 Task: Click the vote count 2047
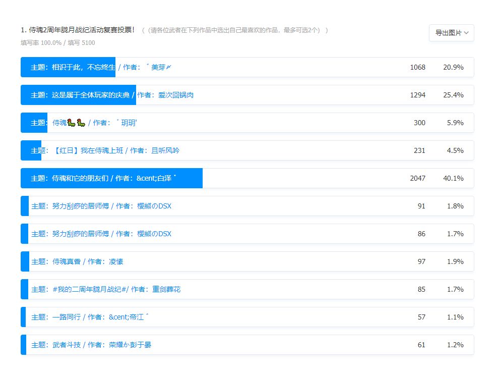pyautogui.click(x=417, y=178)
